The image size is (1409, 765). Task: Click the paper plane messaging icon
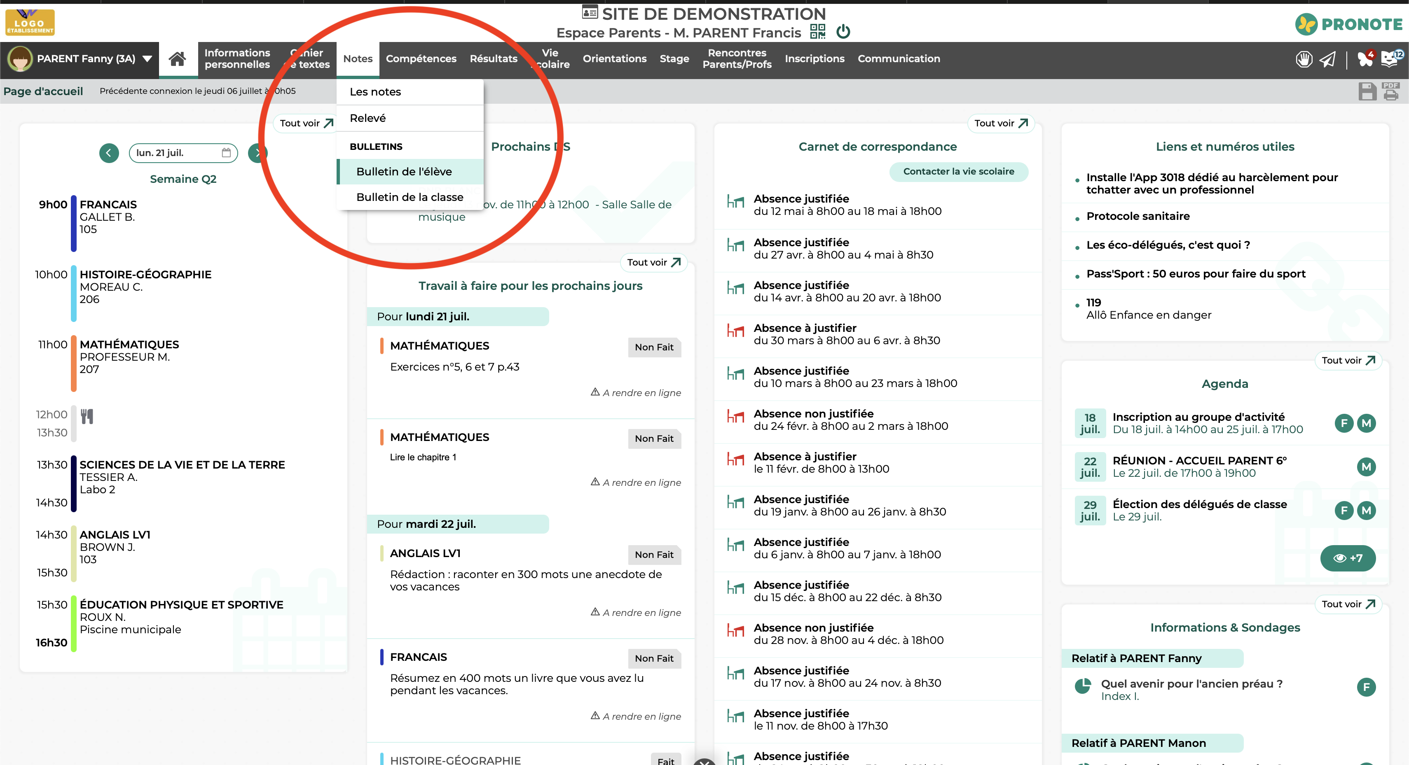click(1327, 58)
